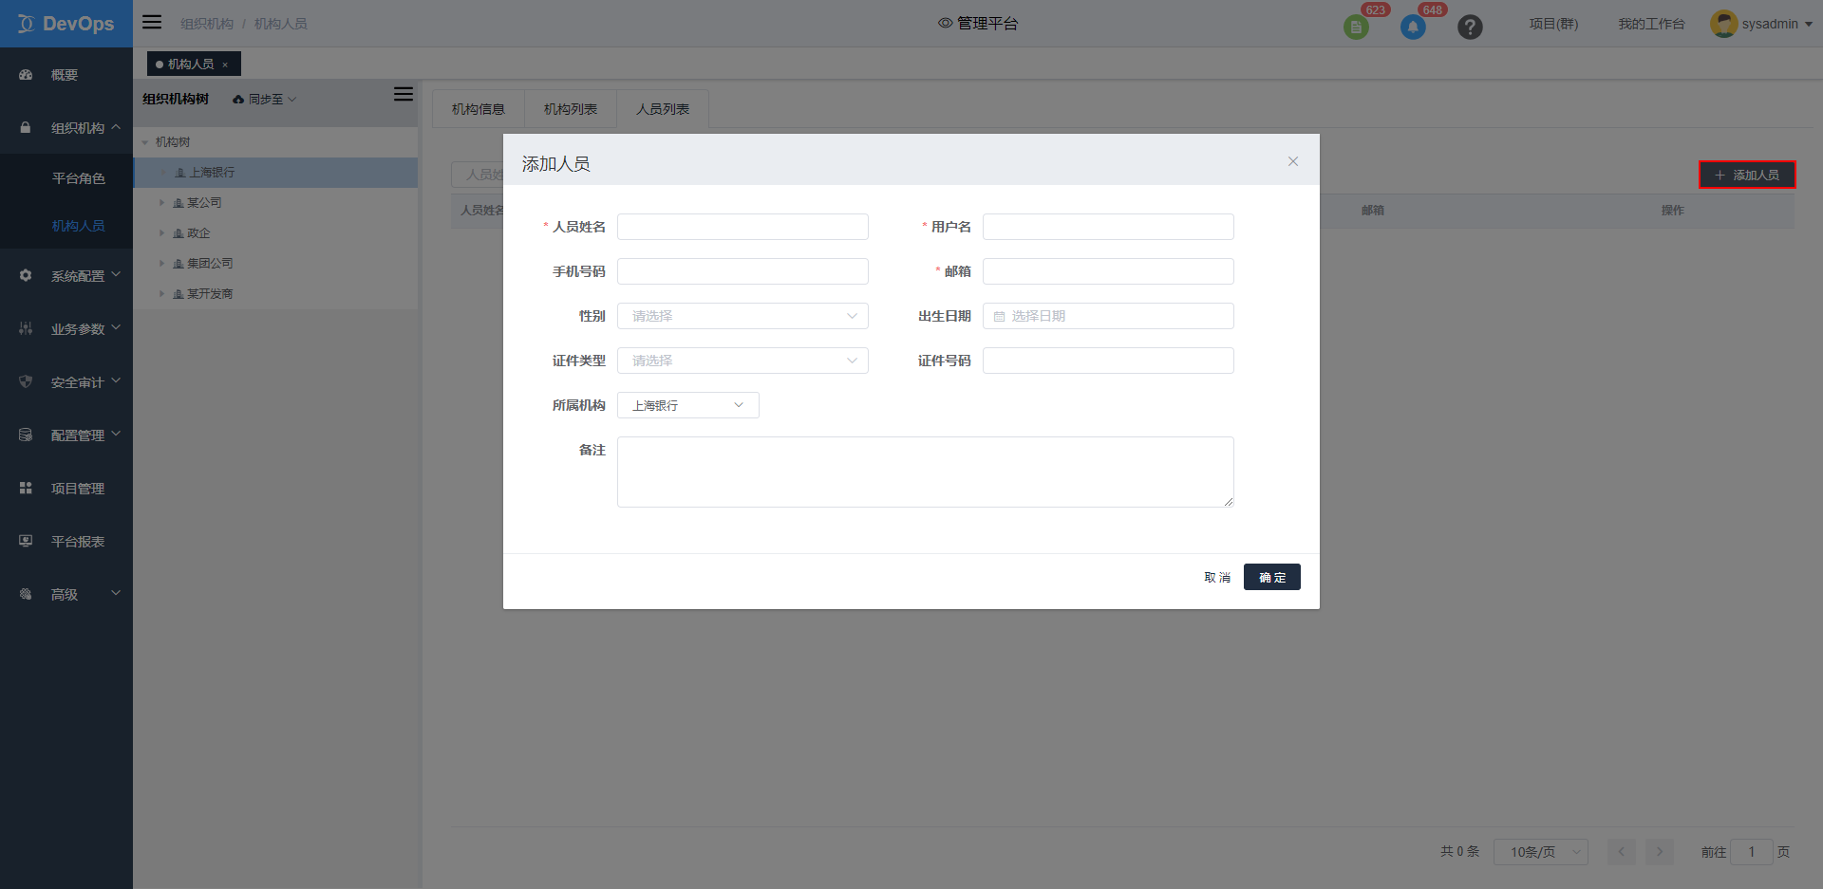Screen dimensions: 1823x889
Task: Close the 机构人员 page tab
Action: coord(225,65)
